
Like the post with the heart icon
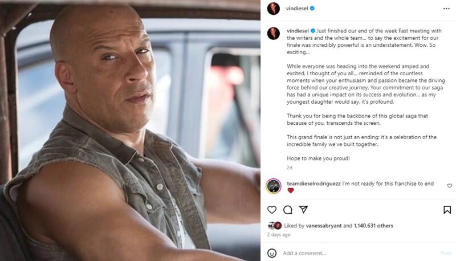click(272, 210)
